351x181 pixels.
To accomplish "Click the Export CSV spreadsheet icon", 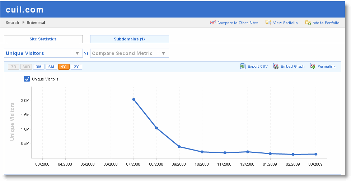I will 243,66.
